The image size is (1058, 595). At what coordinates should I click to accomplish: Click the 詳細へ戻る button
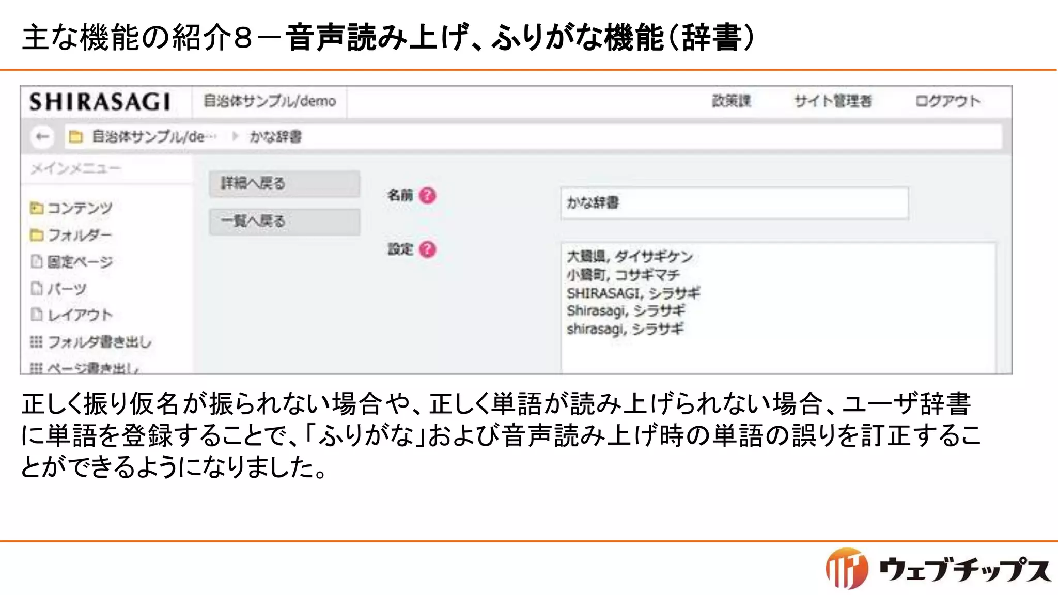(x=285, y=183)
